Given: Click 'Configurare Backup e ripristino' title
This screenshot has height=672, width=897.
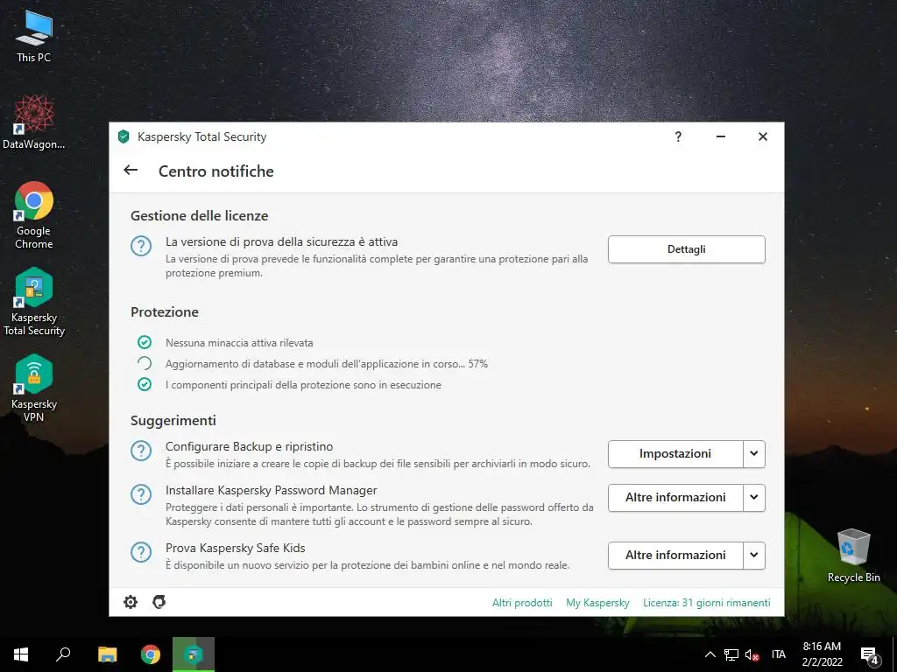Looking at the screenshot, I should click(249, 446).
